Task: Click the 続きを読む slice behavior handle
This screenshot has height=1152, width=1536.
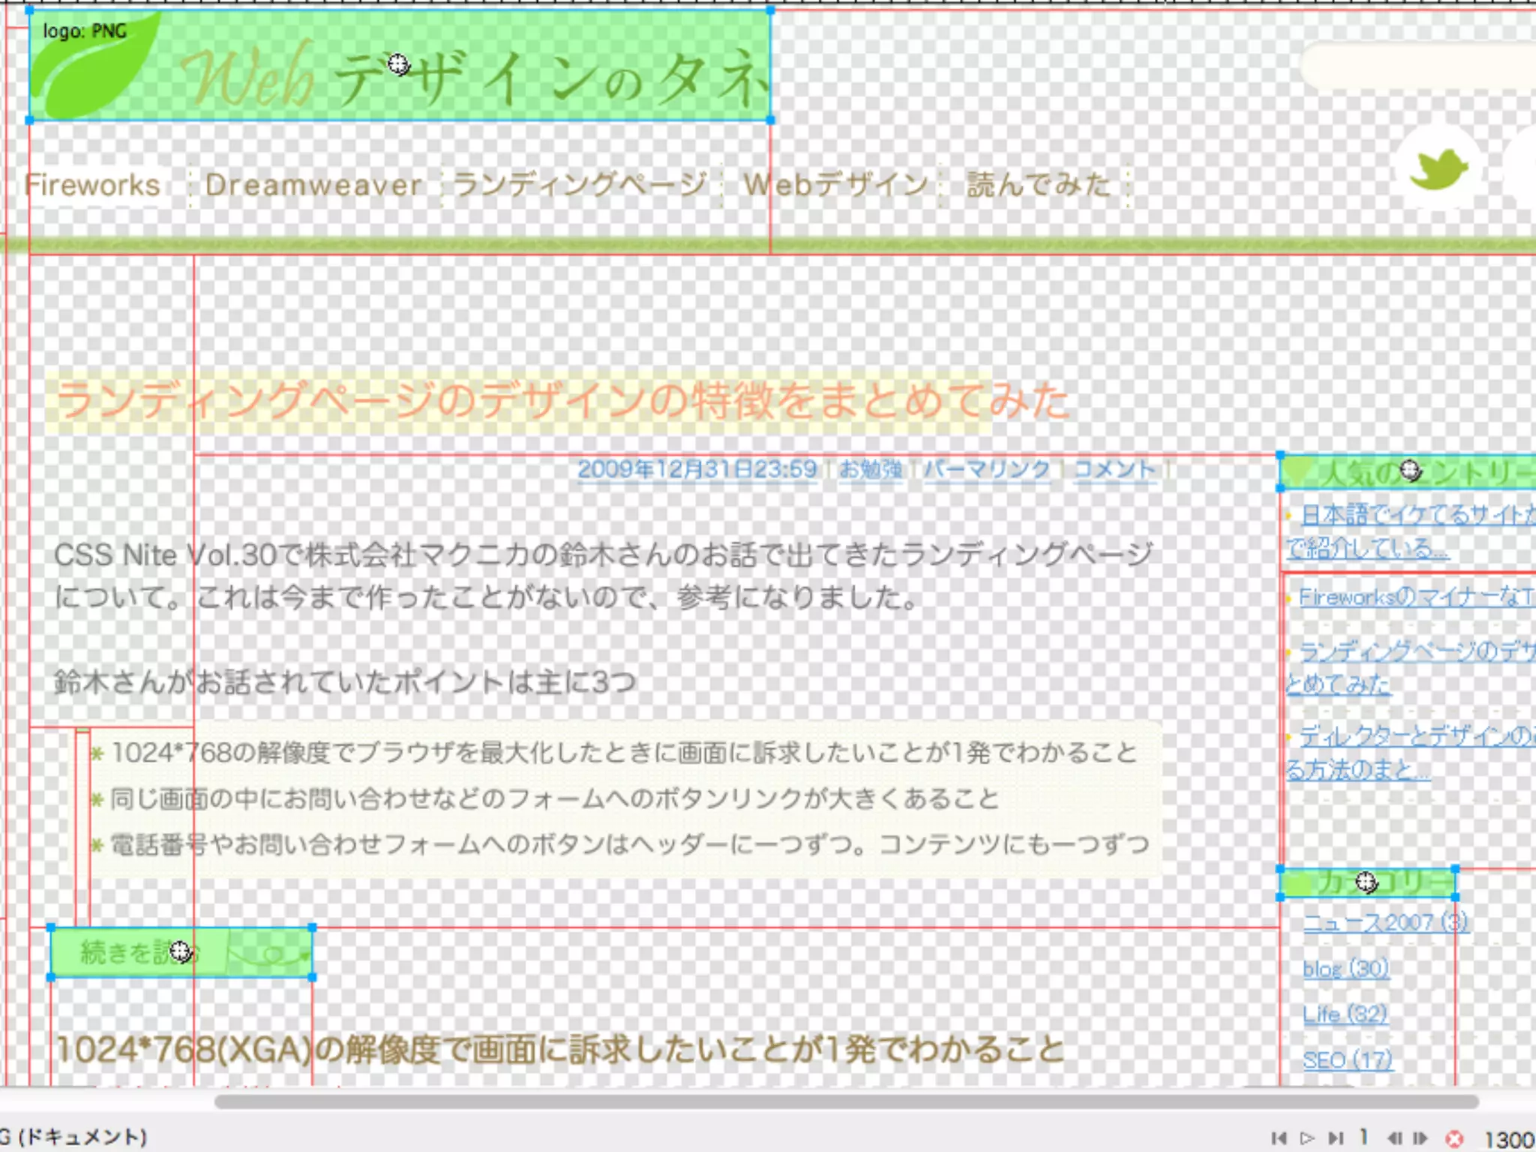Action: coord(181,952)
